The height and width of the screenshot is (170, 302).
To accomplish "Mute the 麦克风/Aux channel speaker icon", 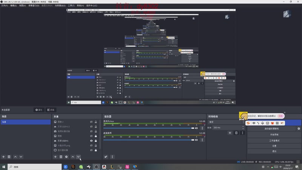I will [x=196, y=128].
